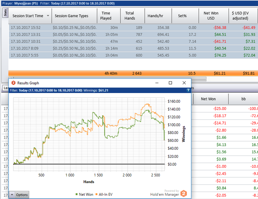Click the -$25.00 hand net won cell
The image size is (258, 199).
pyautogui.click(x=220, y=109)
